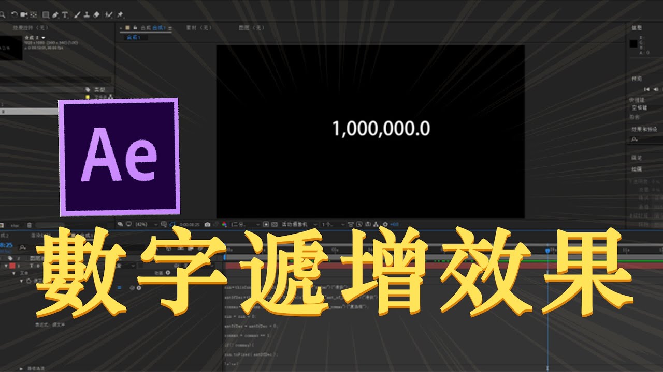Image resolution: width=663 pixels, height=372 pixels.
Task: Select the Eraser tool
Action: (96, 14)
